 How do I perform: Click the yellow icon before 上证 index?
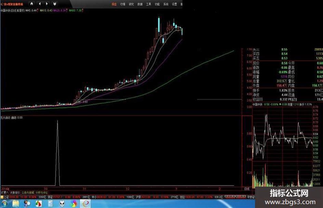2,197
